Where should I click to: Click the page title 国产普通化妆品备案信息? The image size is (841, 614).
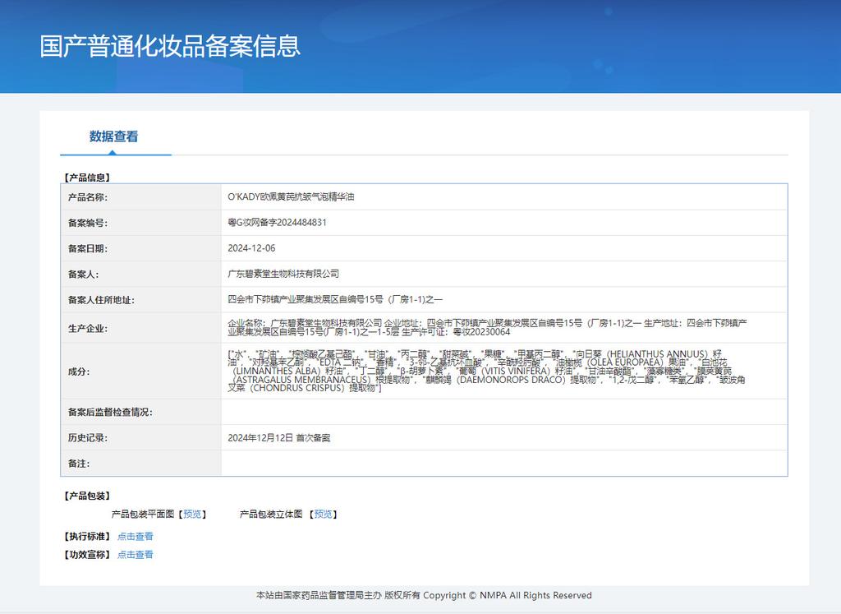click(170, 46)
